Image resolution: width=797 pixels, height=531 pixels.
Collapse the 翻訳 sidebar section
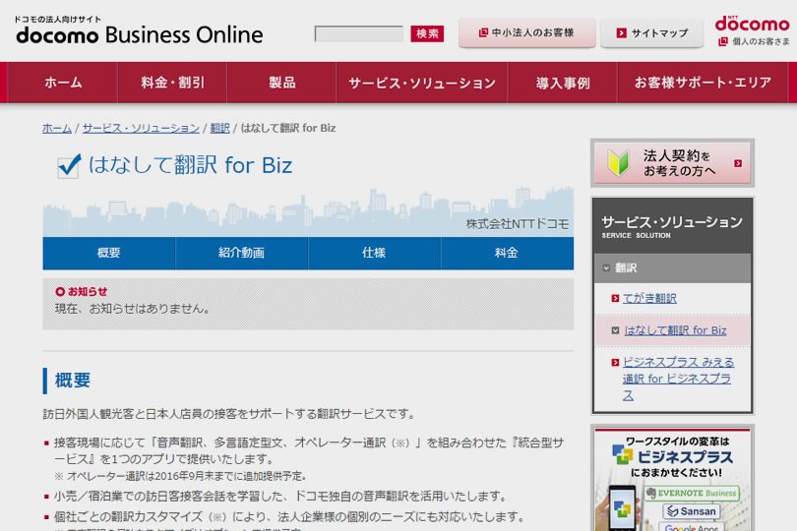pyautogui.click(x=672, y=267)
